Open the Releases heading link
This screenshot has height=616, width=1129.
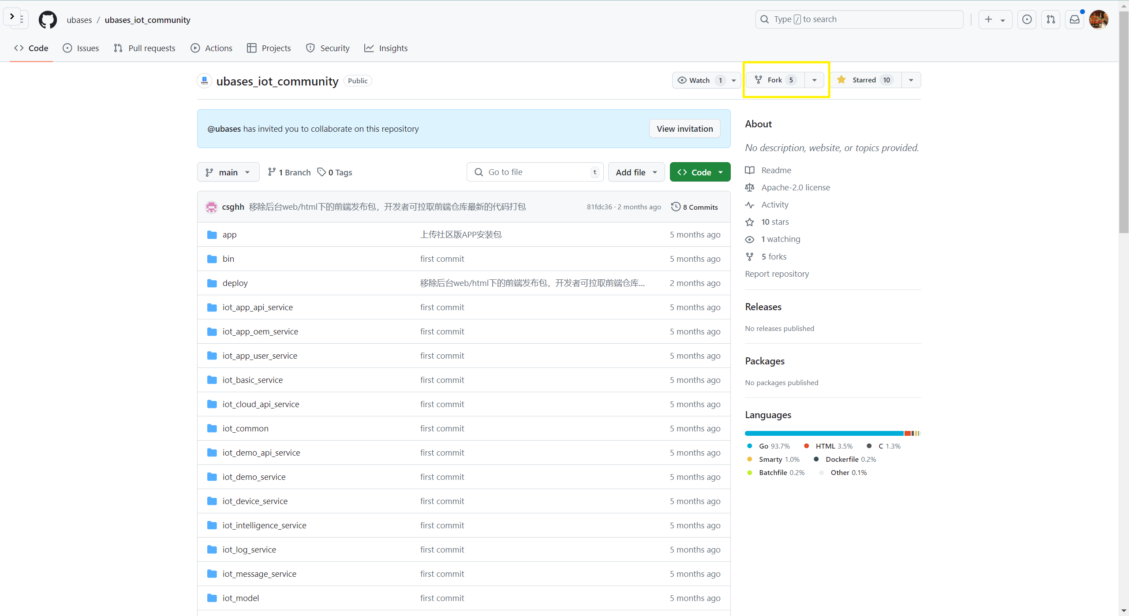pos(763,307)
